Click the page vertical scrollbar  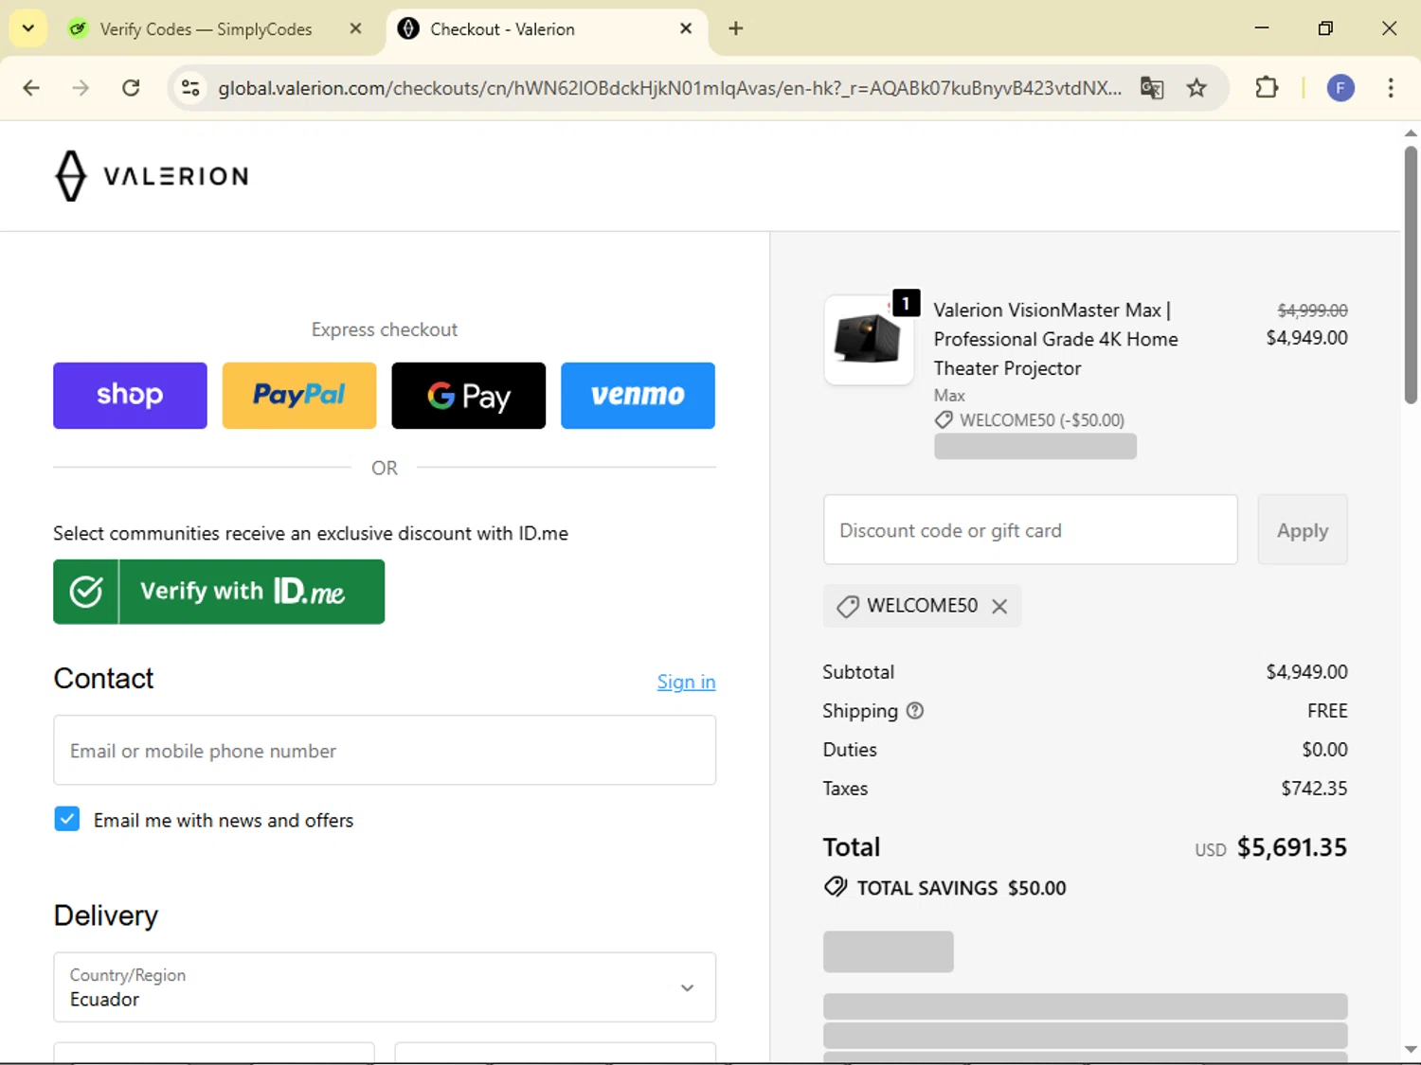(x=1411, y=275)
